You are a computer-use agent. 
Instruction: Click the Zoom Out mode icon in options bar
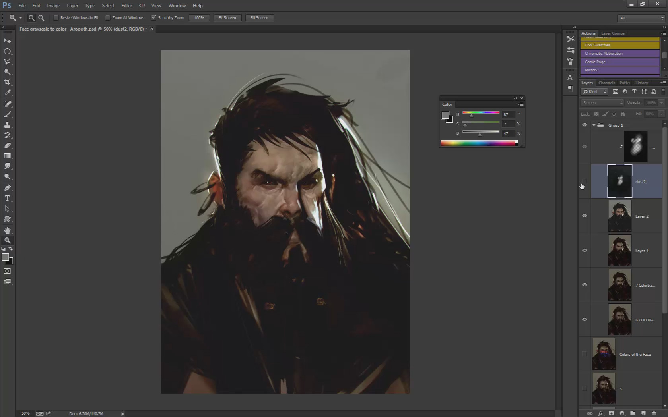click(41, 18)
